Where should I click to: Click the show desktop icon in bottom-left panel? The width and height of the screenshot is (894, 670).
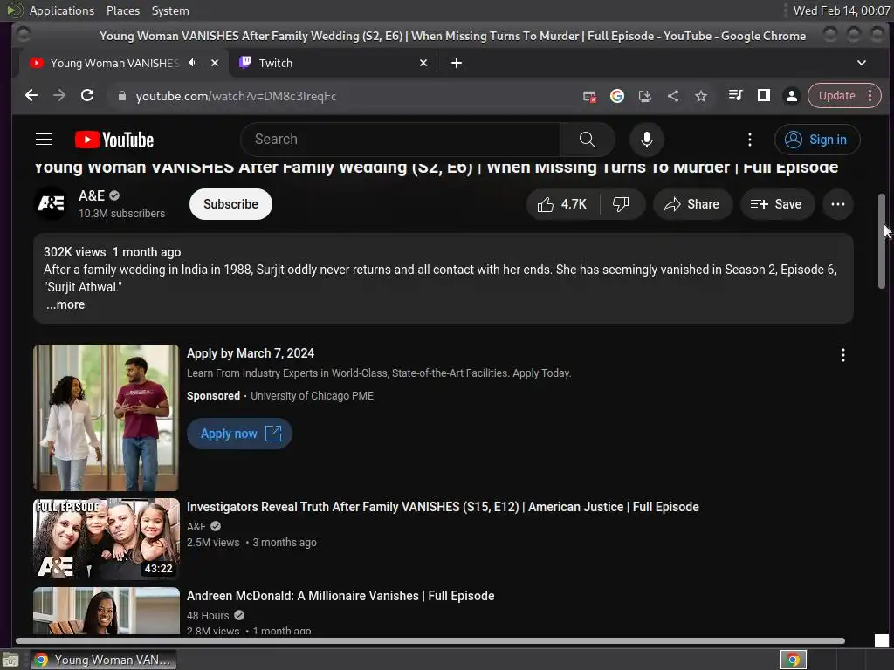pyautogui.click(x=10, y=660)
